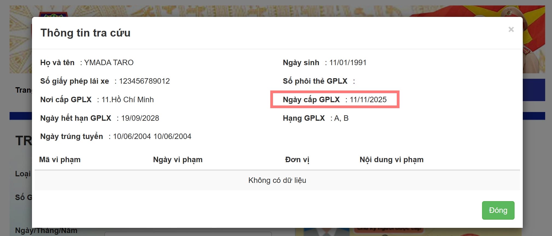Viewport: 552px width, 236px height.
Task: Click the Không có dữ liệu empty row
Action: (x=277, y=180)
